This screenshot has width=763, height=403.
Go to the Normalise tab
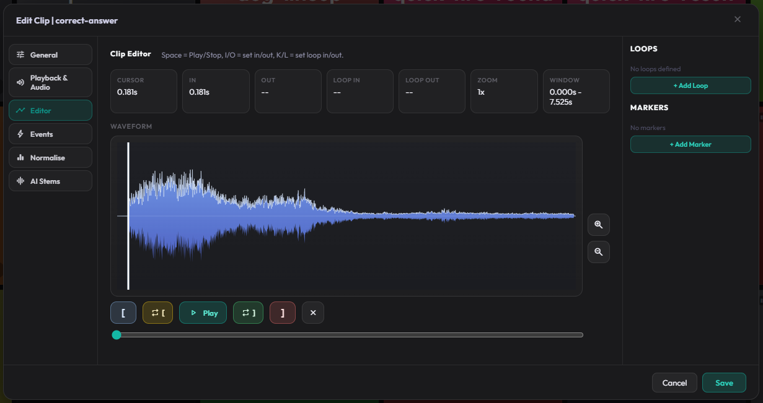[50, 157]
